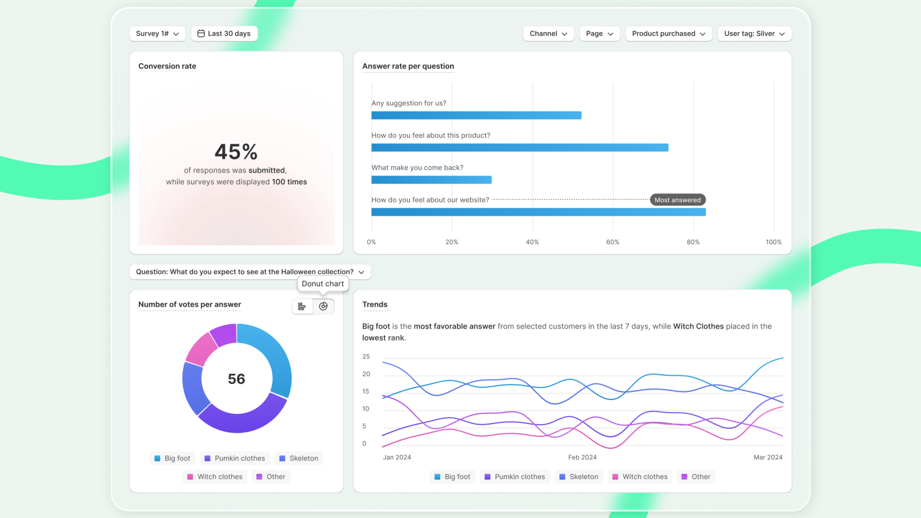Click the 56 total in donut center
Image resolution: width=921 pixels, height=518 pixels.
(x=237, y=379)
